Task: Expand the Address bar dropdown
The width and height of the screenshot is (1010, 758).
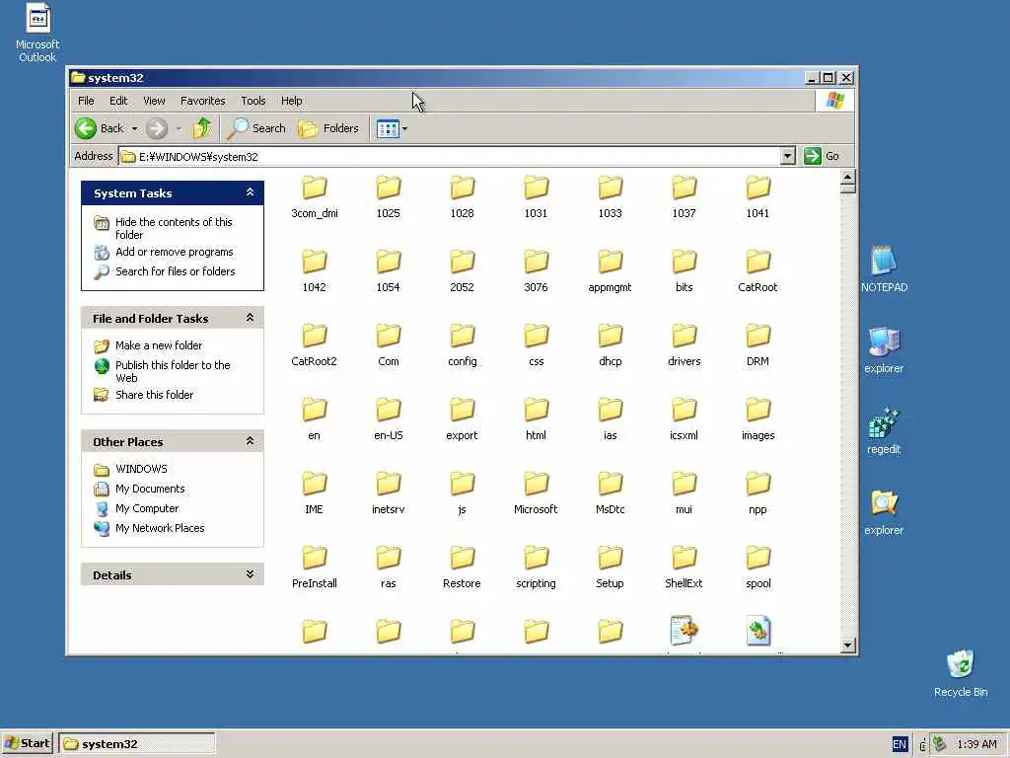Action: tap(787, 156)
